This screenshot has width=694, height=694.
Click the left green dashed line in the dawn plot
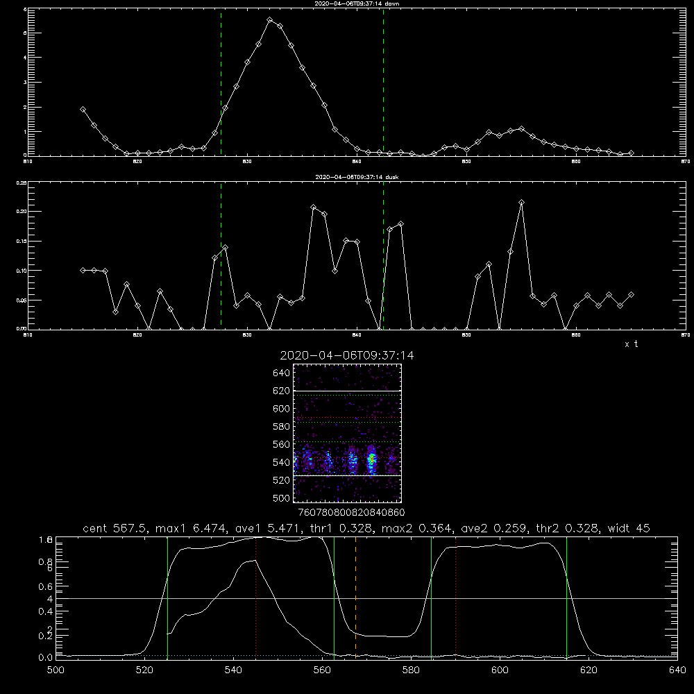click(221, 82)
